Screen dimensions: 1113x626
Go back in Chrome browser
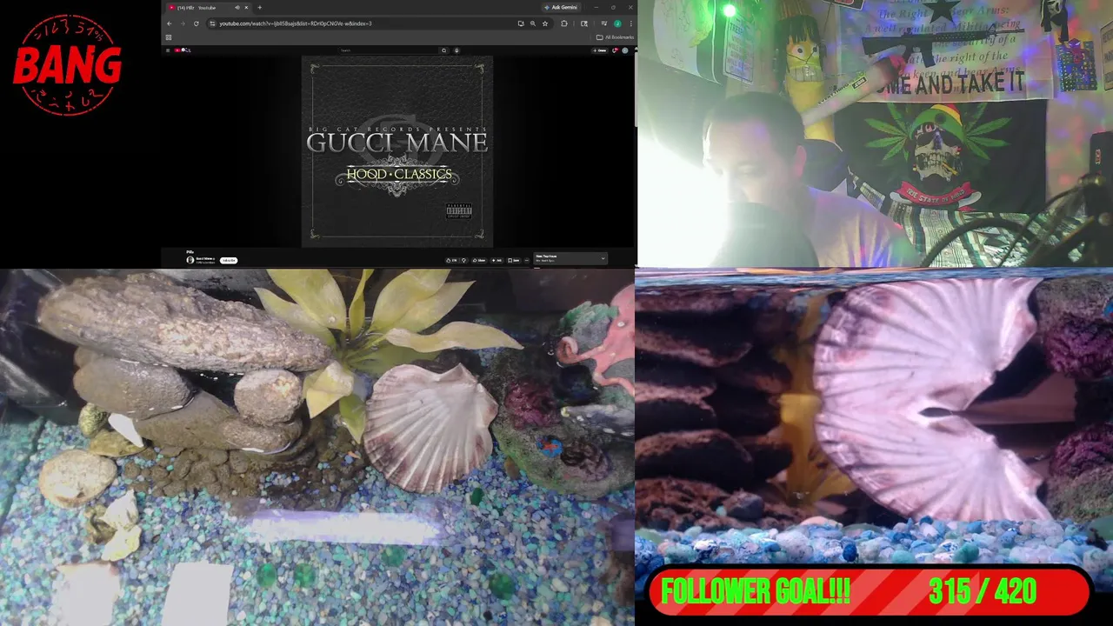point(169,23)
